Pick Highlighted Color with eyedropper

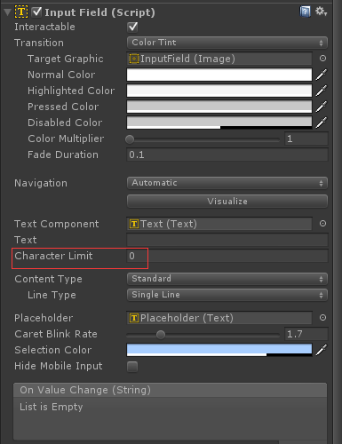tap(322, 91)
